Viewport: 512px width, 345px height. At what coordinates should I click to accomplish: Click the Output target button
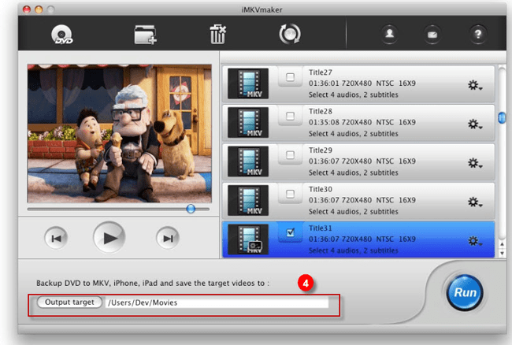69,302
